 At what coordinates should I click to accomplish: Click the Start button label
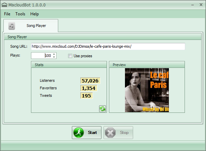pyautogui.click(x=92, y=133)
